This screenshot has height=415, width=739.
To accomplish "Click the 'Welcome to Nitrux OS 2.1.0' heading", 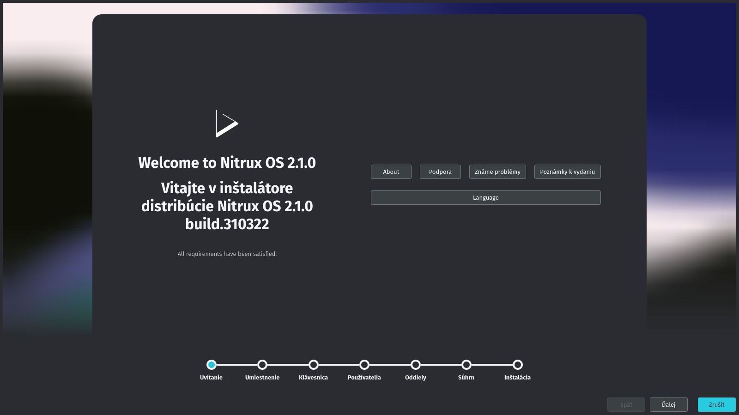I will pyautogui.click(x=227, y=163).
